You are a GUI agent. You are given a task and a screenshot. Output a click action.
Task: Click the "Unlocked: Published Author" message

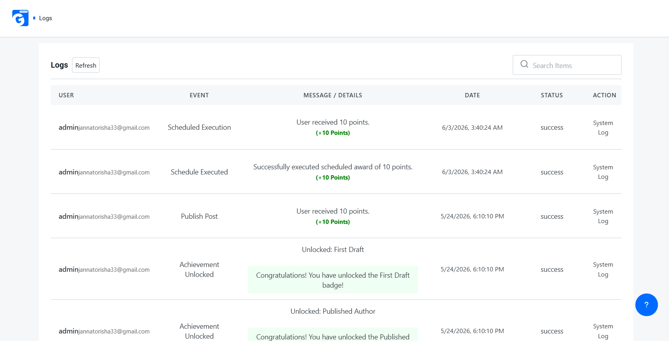[333, 311]
